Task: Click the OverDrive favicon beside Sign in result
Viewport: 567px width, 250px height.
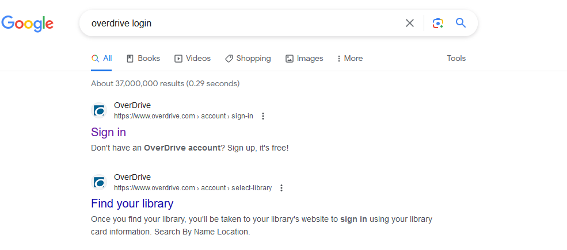Action: pos(100,110)
